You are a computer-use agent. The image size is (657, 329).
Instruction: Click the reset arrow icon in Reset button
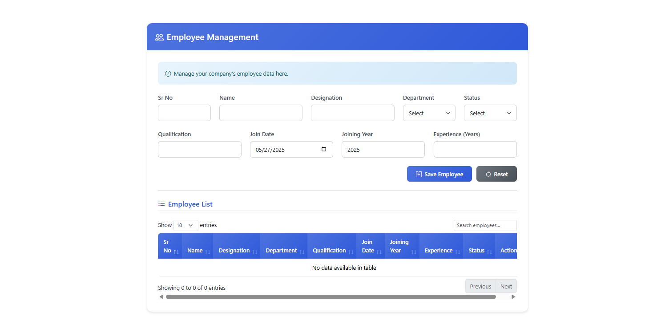pyautogui.click(x=487, y=174)
